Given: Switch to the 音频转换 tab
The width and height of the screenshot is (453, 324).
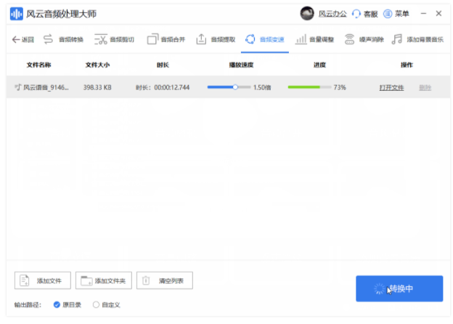Looking at the screenshot, I should 63,39.
